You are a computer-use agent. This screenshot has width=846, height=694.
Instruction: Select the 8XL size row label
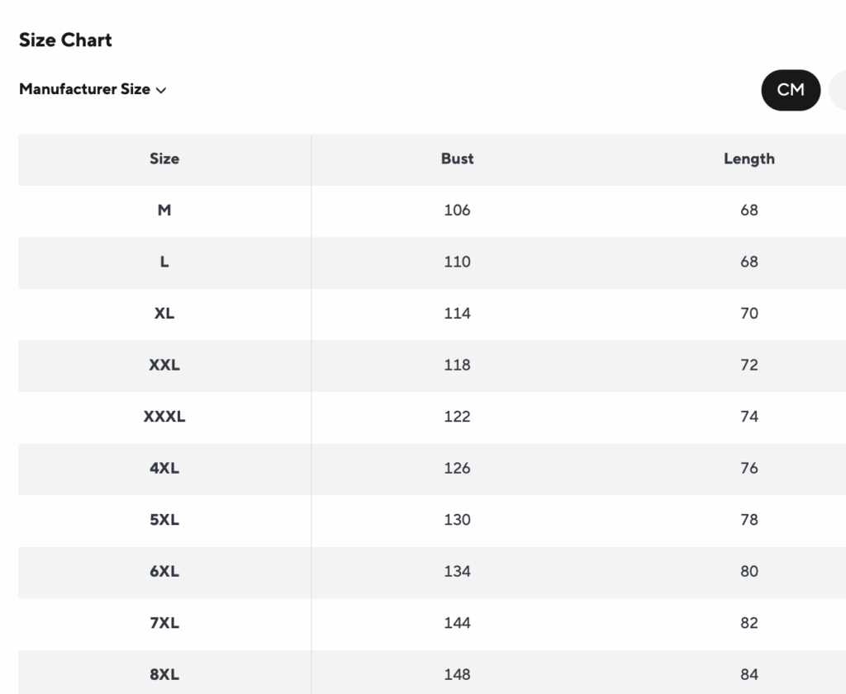164,674
